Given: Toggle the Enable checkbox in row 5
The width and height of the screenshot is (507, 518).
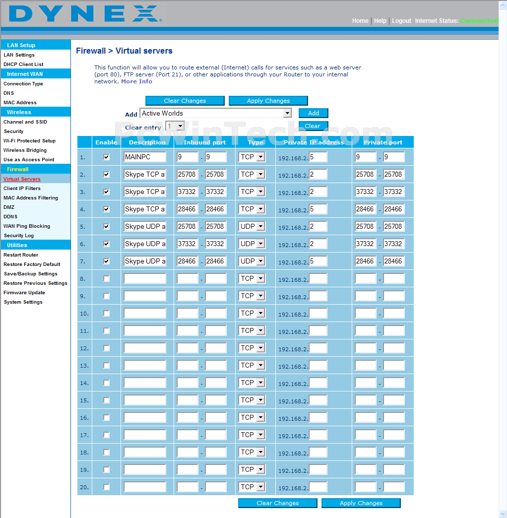Looking at the screenshot, I should [x=106, y=226].
